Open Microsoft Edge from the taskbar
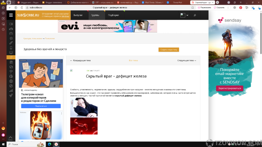This screenshot has width=262, height=147. [49, 144]
